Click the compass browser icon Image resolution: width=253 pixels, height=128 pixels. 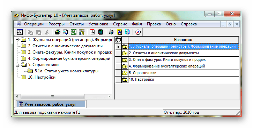[138, 32]
